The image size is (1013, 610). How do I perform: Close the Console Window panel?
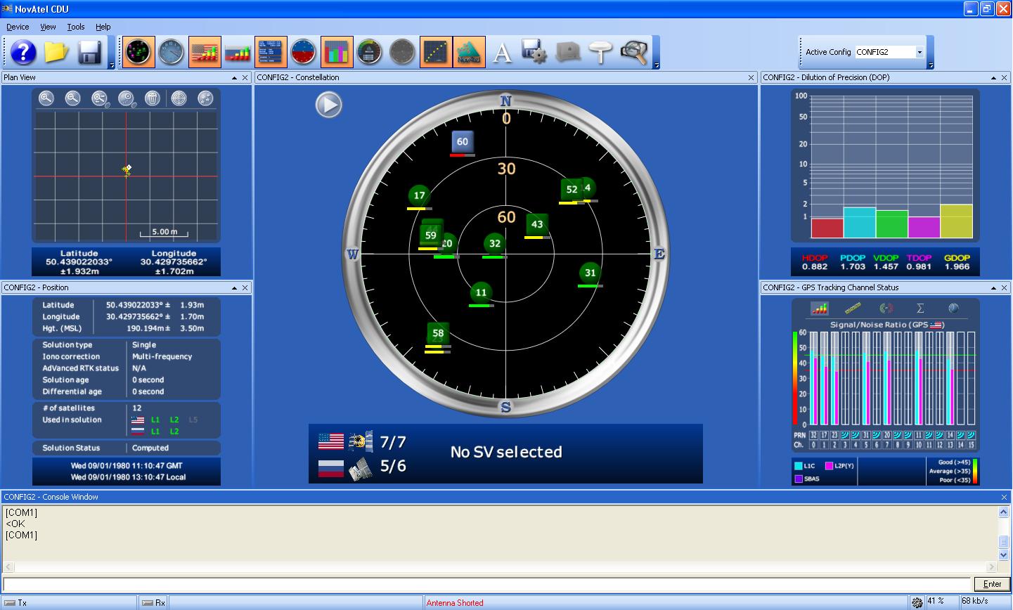tap(1004, 498)
